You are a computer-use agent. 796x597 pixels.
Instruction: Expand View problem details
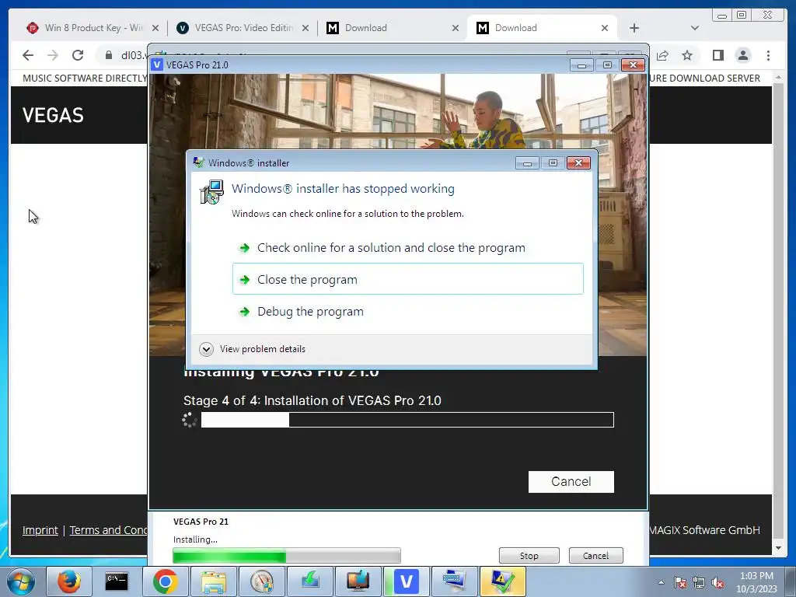pos(253,349)
